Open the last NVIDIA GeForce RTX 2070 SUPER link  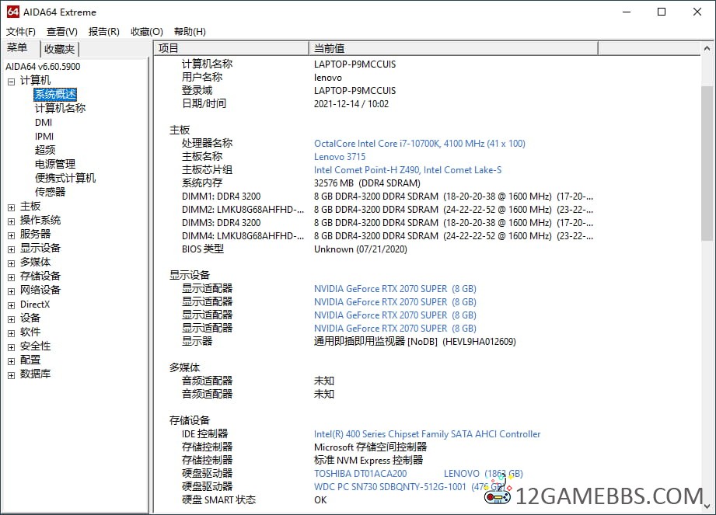point(395,329)
